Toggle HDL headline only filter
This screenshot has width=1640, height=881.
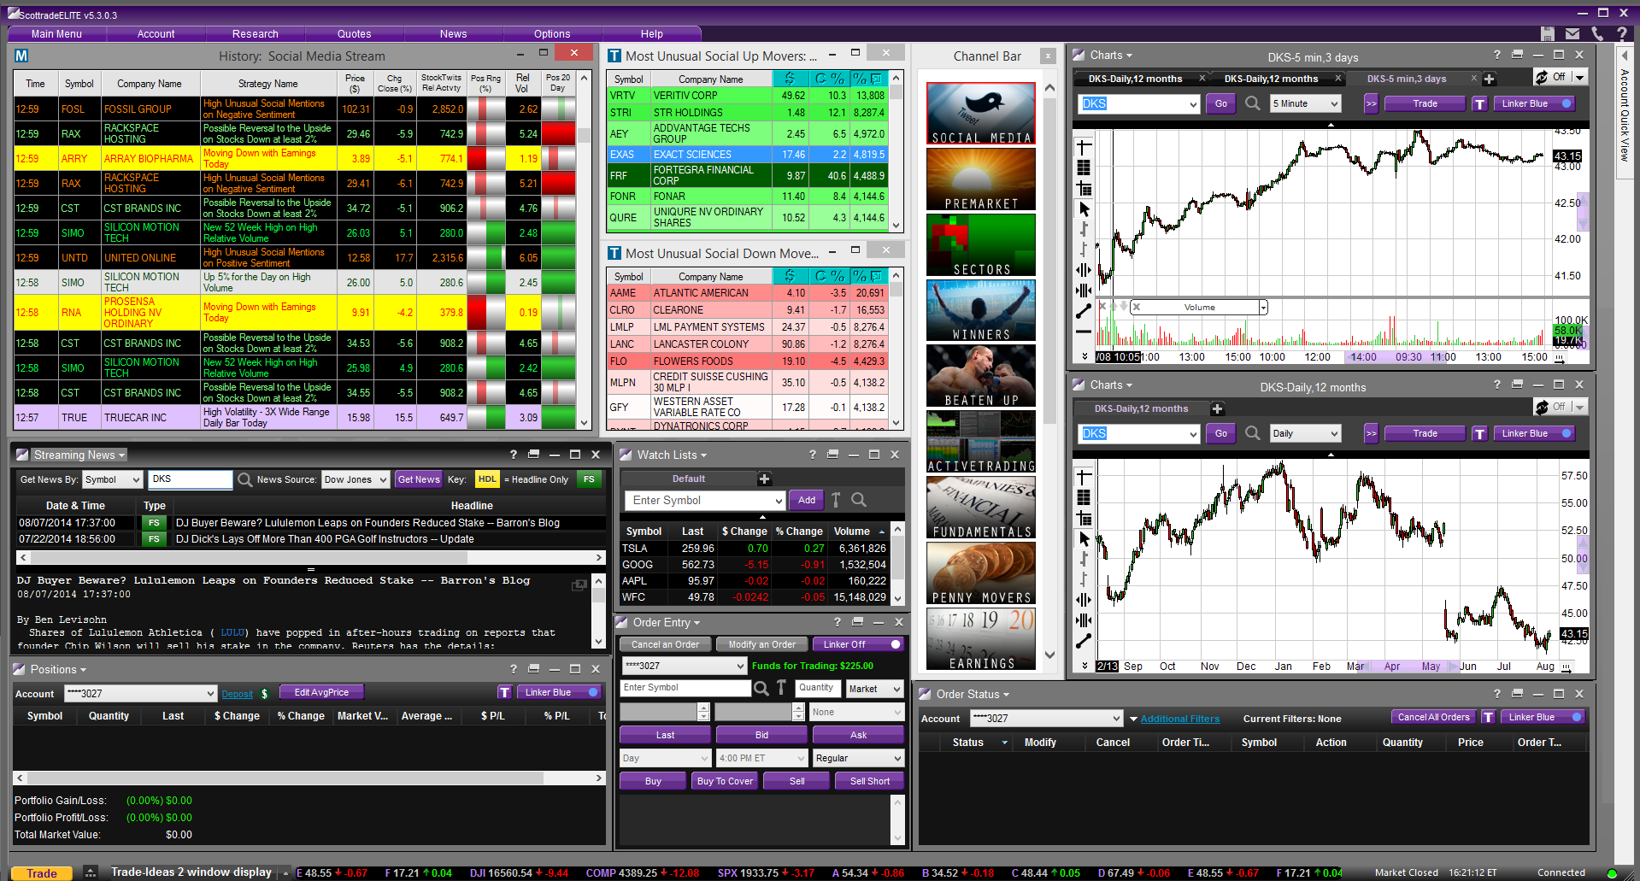(487, 479)
